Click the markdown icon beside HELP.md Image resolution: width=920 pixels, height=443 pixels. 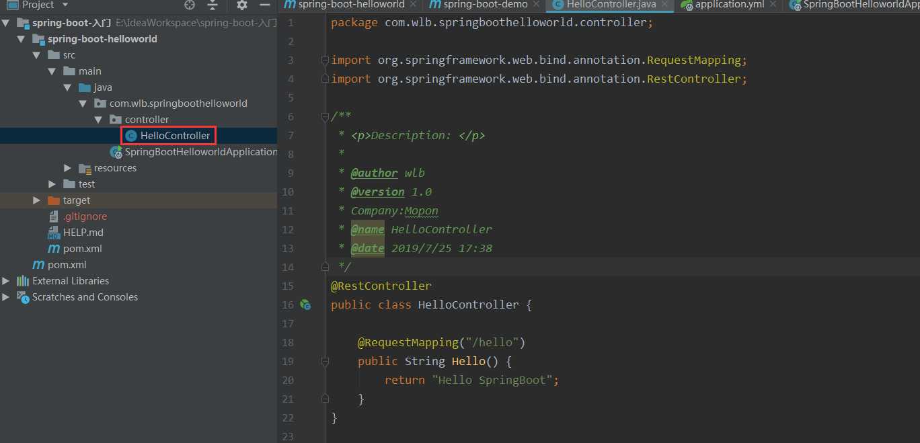pyautogui.click(x=54, y=233)
